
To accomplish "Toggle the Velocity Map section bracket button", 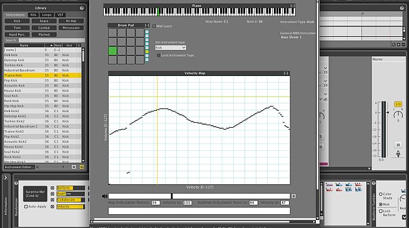I will coord(286,74).
